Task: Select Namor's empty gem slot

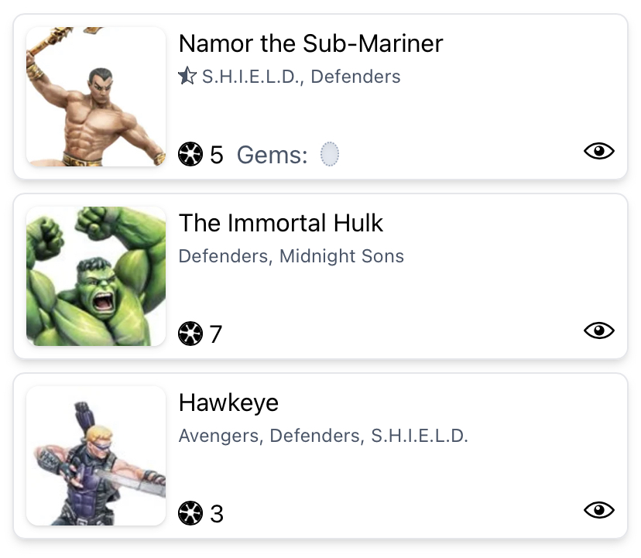Action: pos(330,155)
